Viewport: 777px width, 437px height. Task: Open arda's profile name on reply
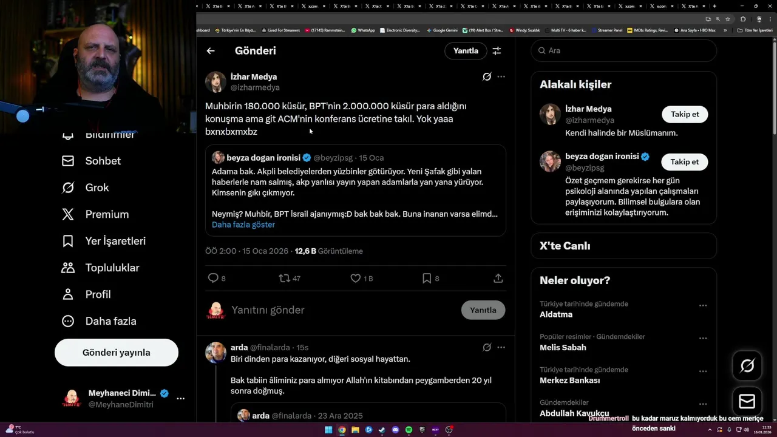point(239,348)
